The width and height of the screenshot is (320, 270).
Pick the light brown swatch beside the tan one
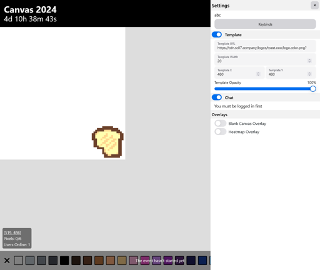111,261
